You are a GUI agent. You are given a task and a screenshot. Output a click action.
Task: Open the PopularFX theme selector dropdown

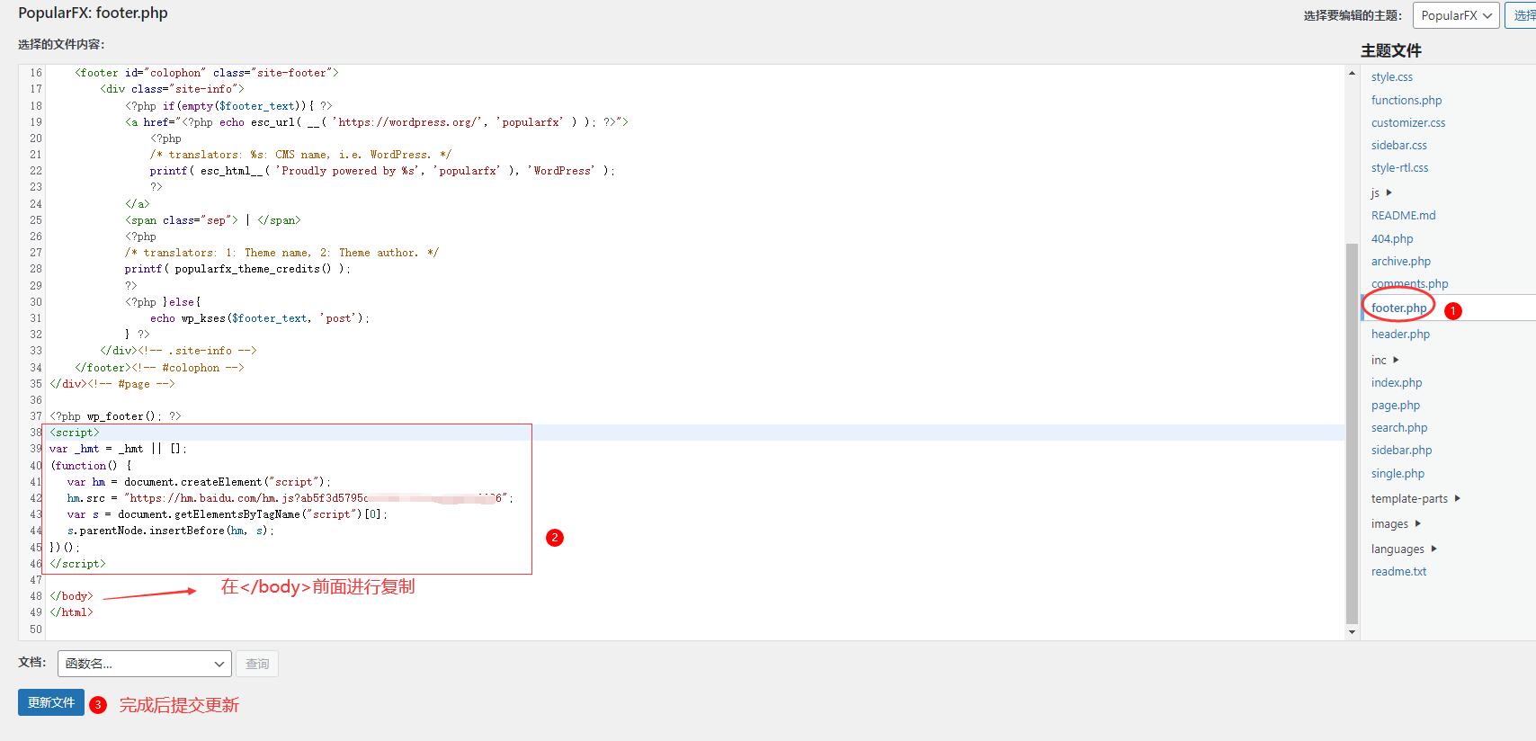(1456, 15)
